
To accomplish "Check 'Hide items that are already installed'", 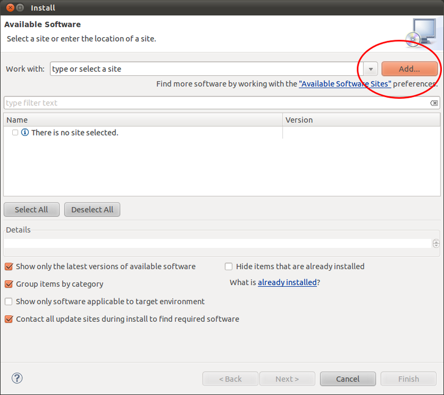I will [229, 266].
